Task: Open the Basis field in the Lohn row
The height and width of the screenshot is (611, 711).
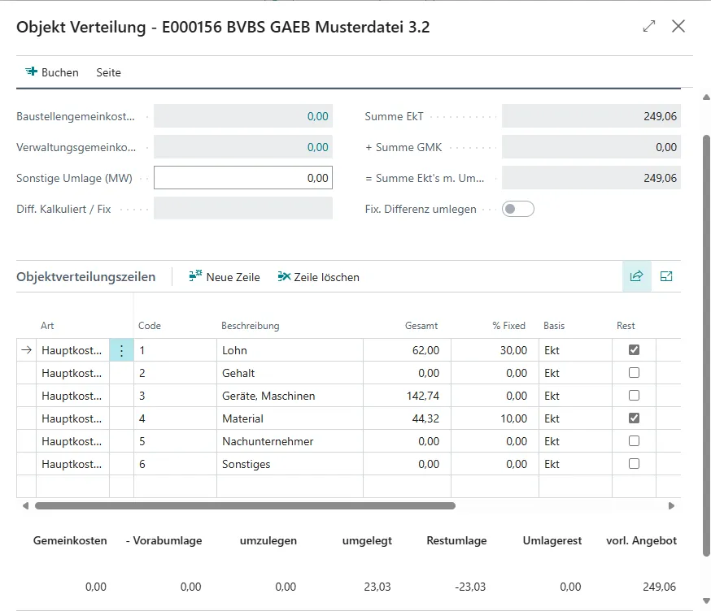Action: tap(574, 350)
